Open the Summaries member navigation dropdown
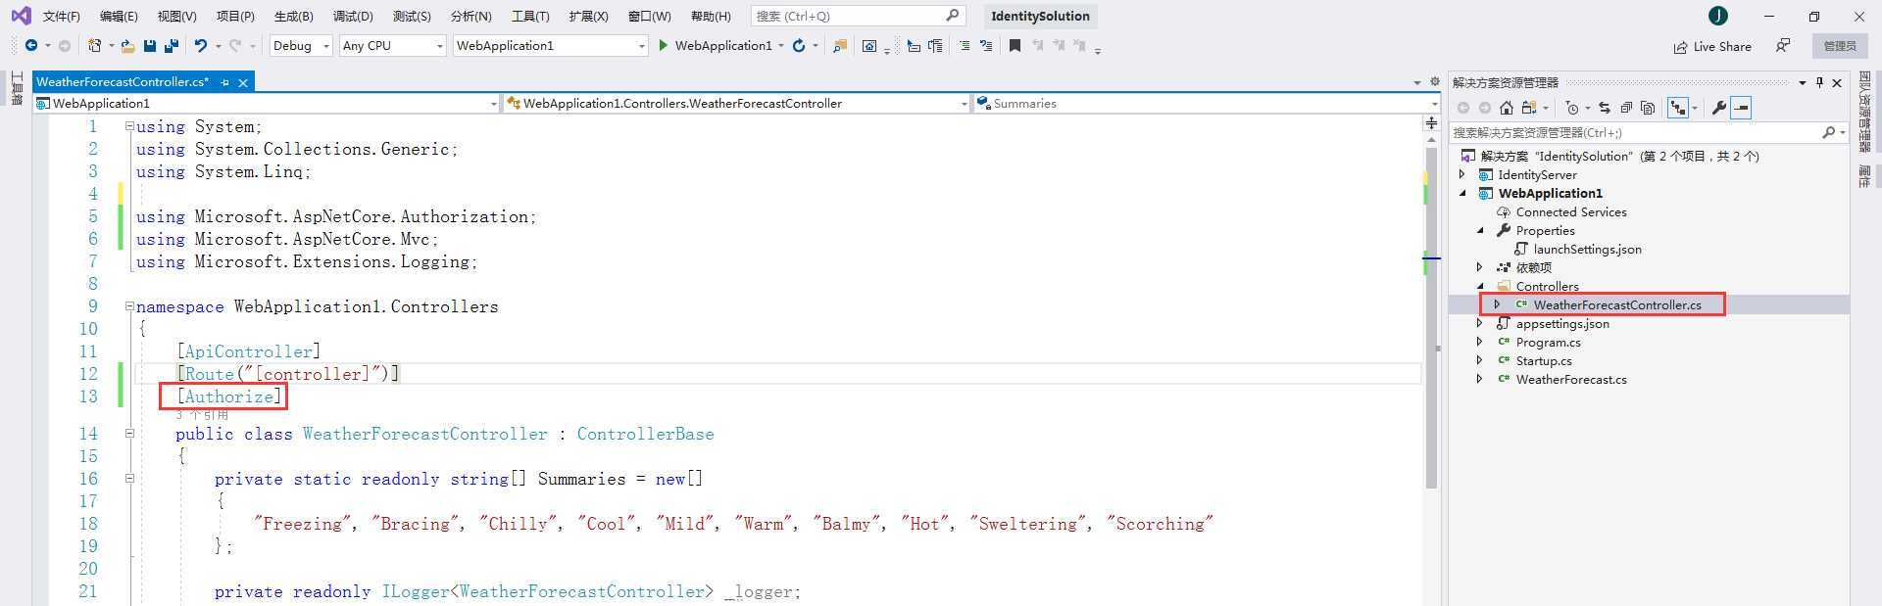This screenshot has height=606, width=1882. 1207,103
